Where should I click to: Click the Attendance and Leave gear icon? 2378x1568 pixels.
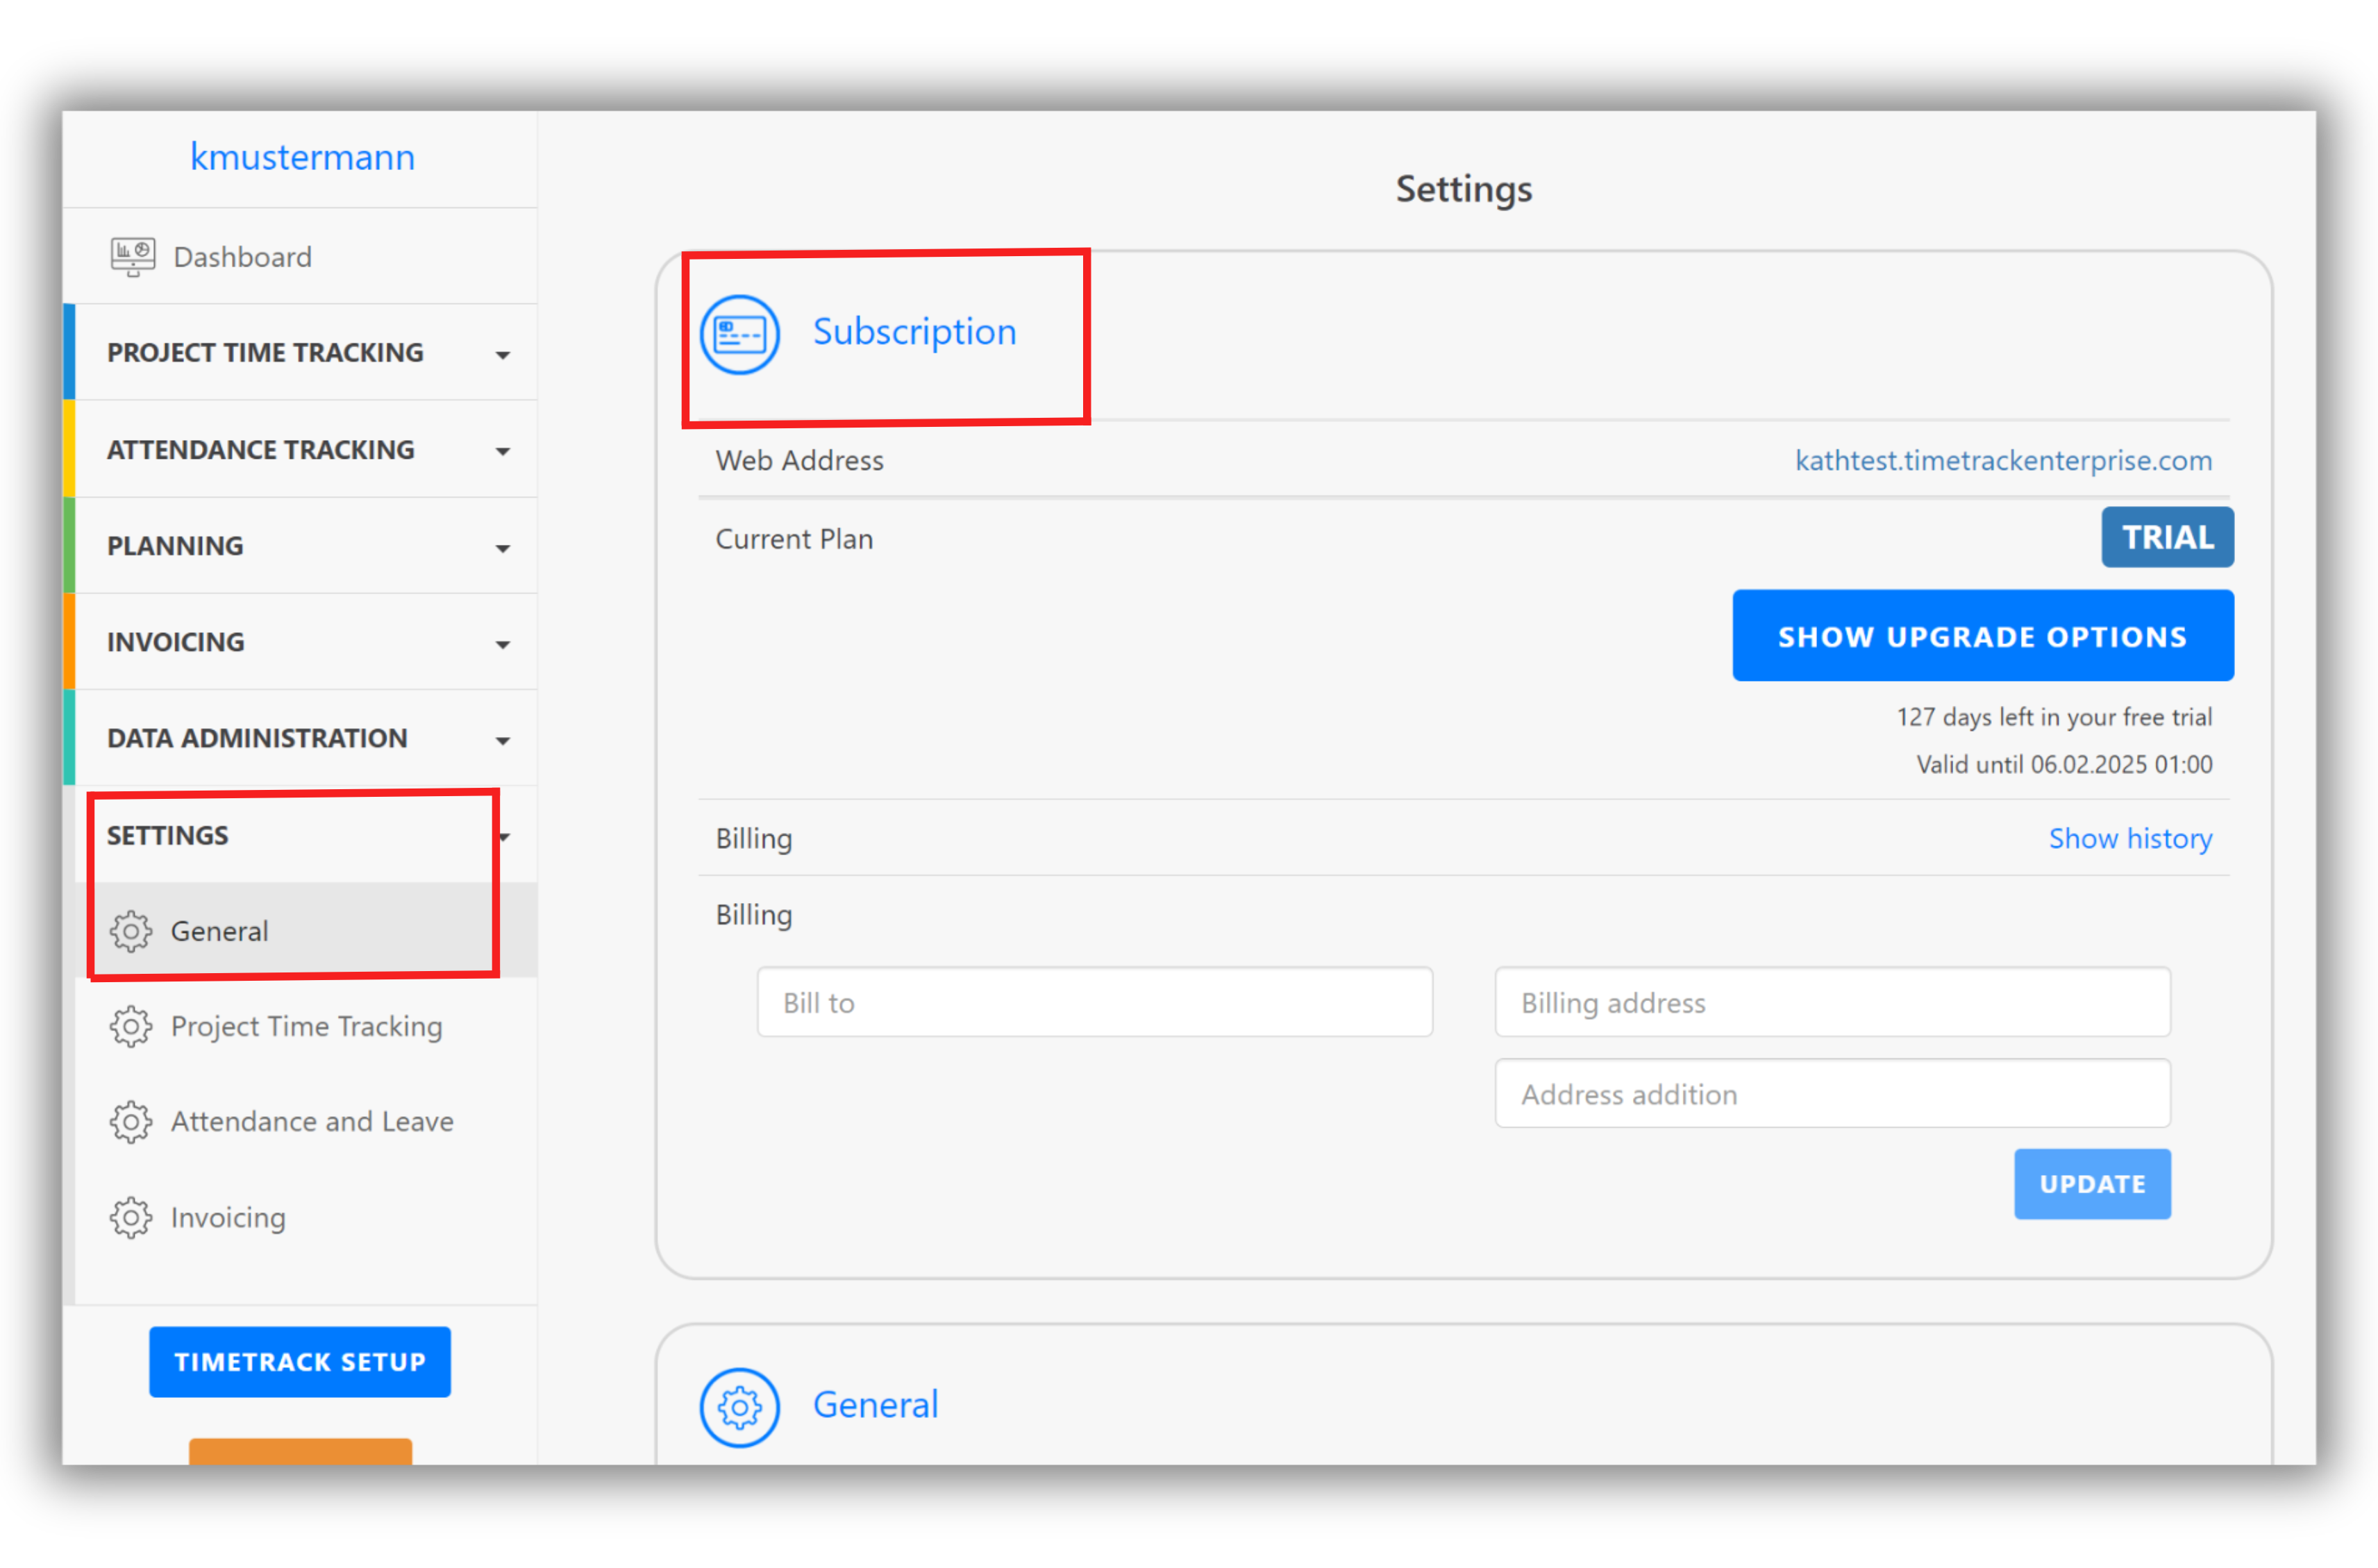coord(131,1122)
